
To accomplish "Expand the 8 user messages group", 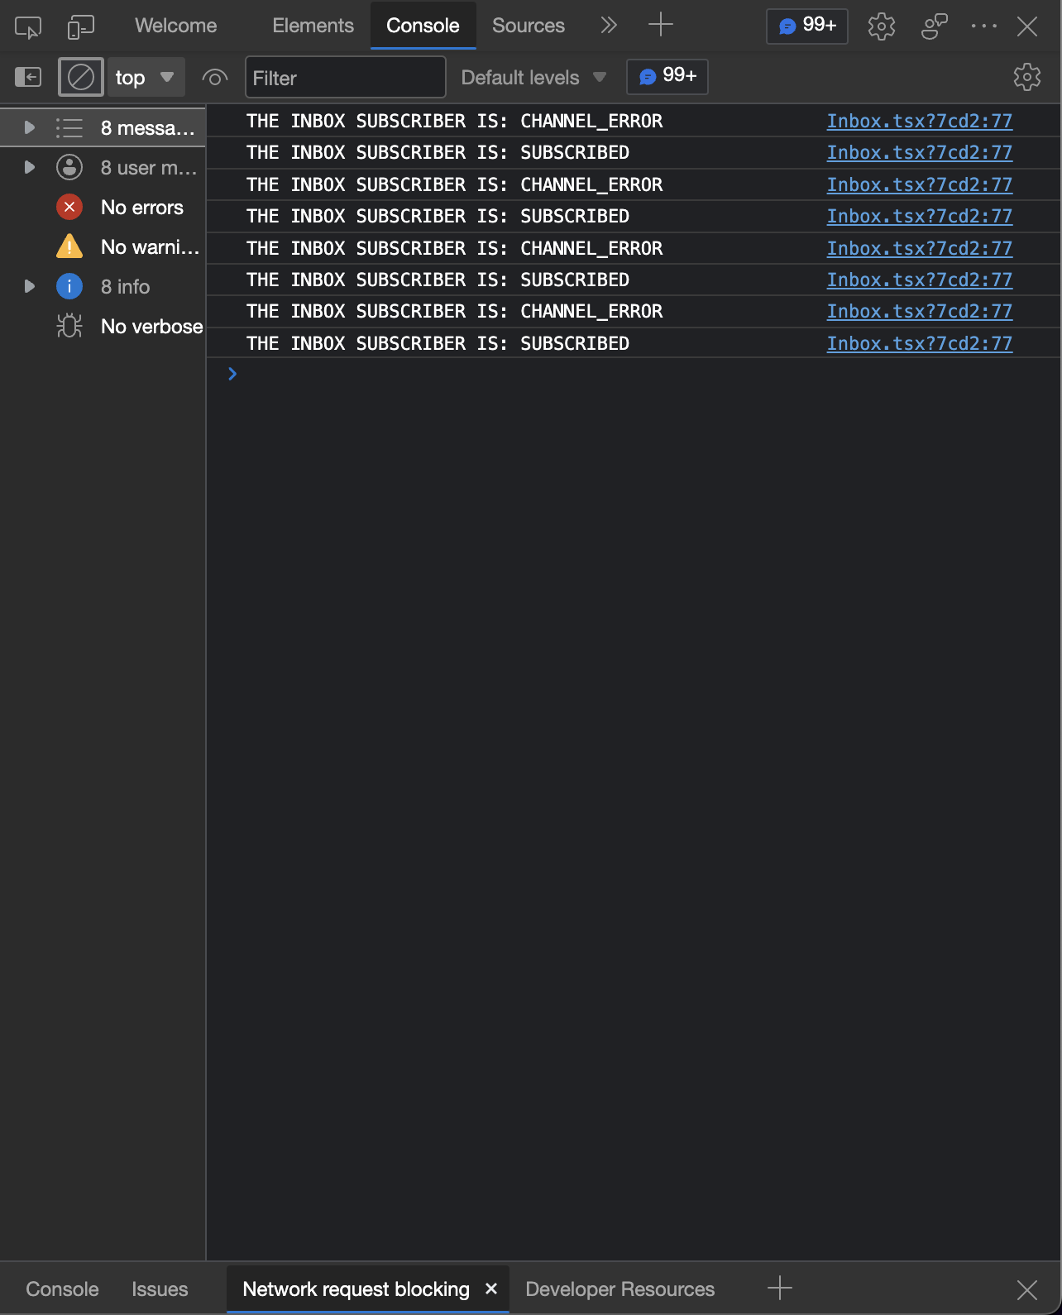I will click(x=27, y=167).
